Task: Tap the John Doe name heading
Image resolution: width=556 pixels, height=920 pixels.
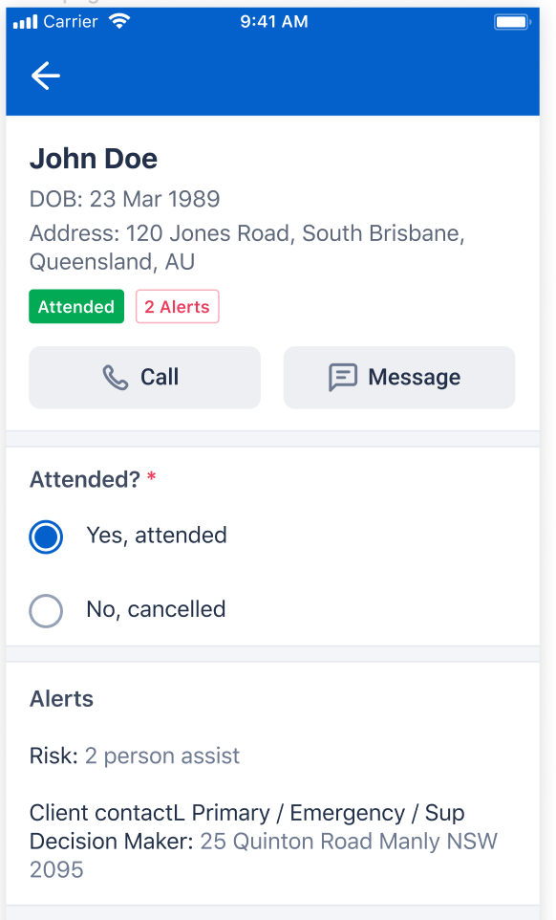Action: [94, 159]
